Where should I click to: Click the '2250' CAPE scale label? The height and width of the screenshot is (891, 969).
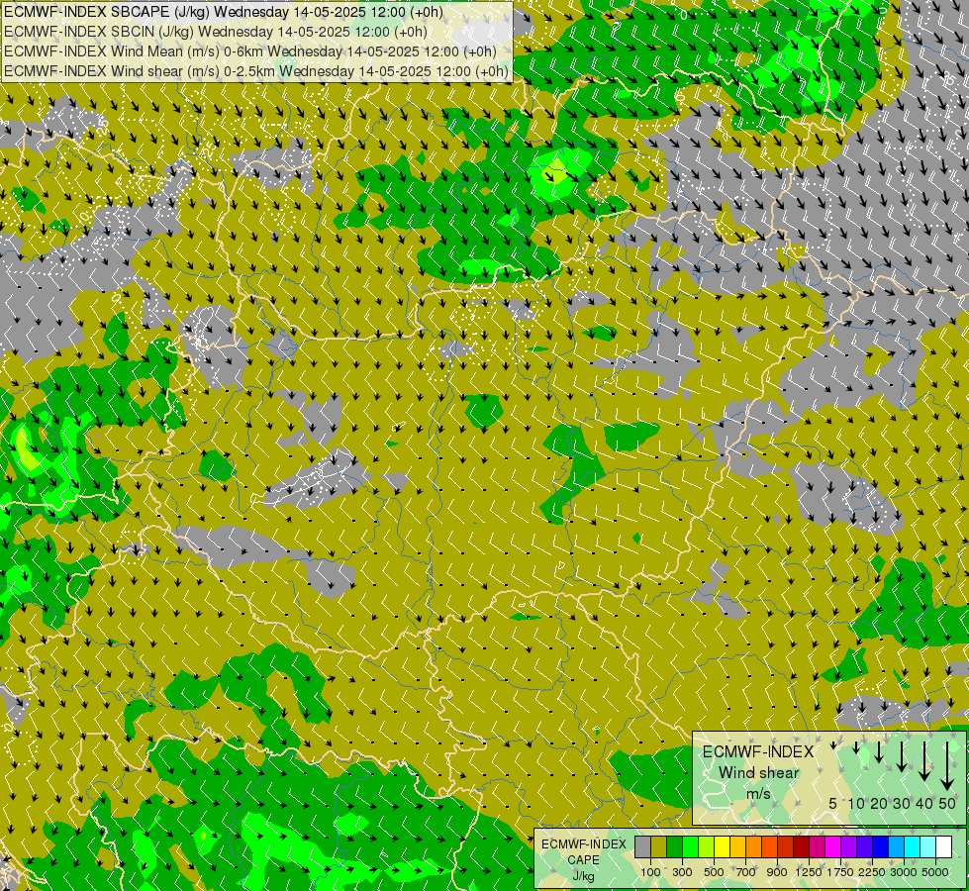872,872
